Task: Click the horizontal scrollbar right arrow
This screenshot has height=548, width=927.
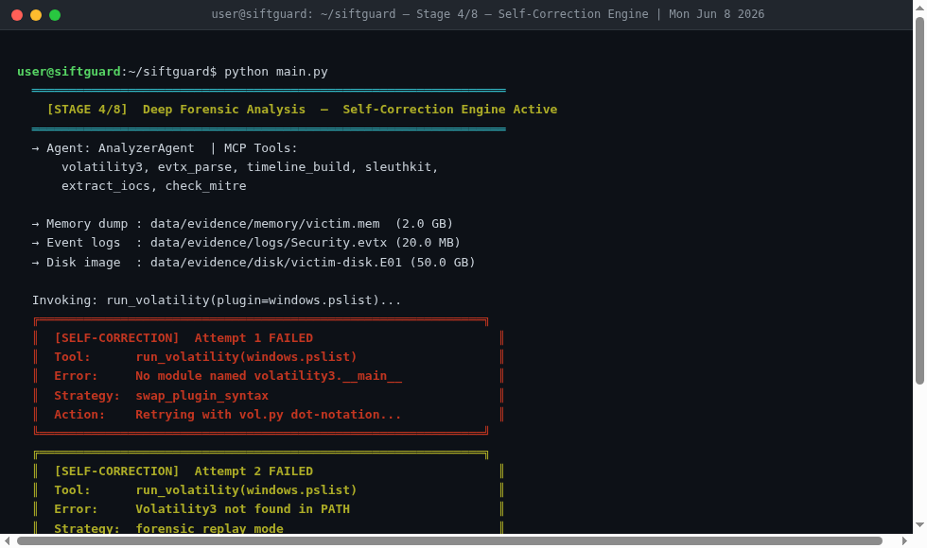Action: tap(904, 540)
